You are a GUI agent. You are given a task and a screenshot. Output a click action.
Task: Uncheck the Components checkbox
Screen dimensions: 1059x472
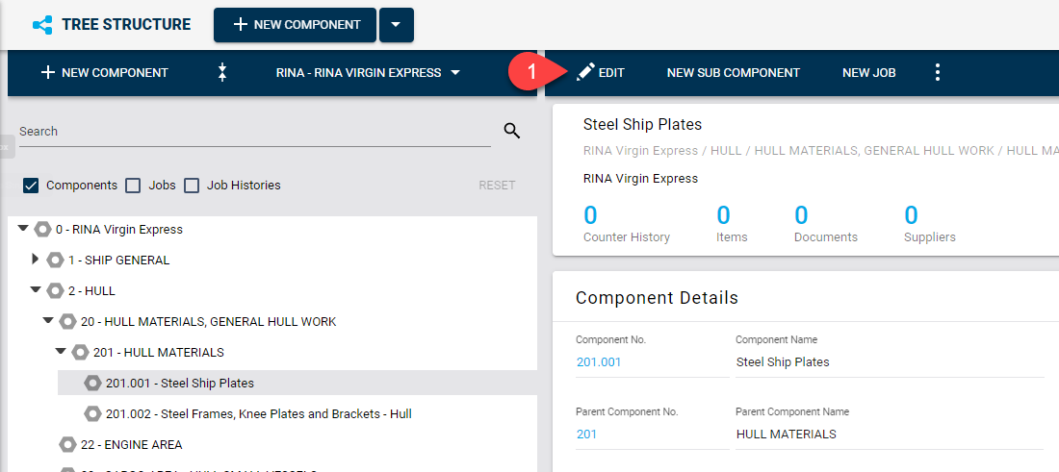(x=31, y=186)
